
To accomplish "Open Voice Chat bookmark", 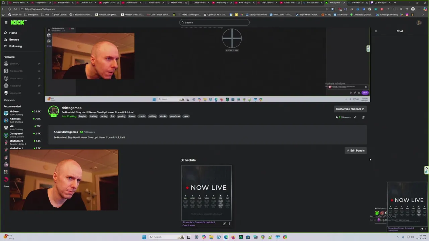I will pos(15,15).
